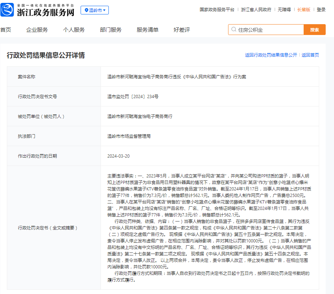The height and width of the screenshot is (294, 334).
Task: Open the 企业服务 menu item
Action: tap(37, 30)
